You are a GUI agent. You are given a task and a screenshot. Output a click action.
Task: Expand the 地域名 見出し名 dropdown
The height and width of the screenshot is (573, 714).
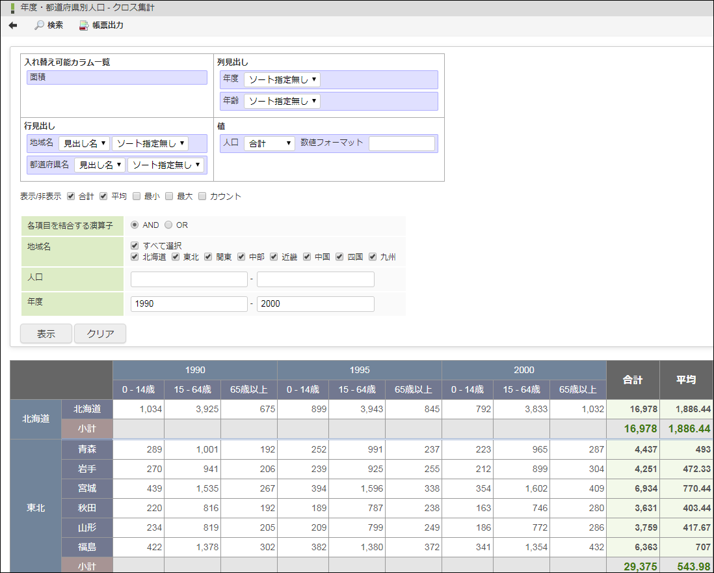pos(85,143)
